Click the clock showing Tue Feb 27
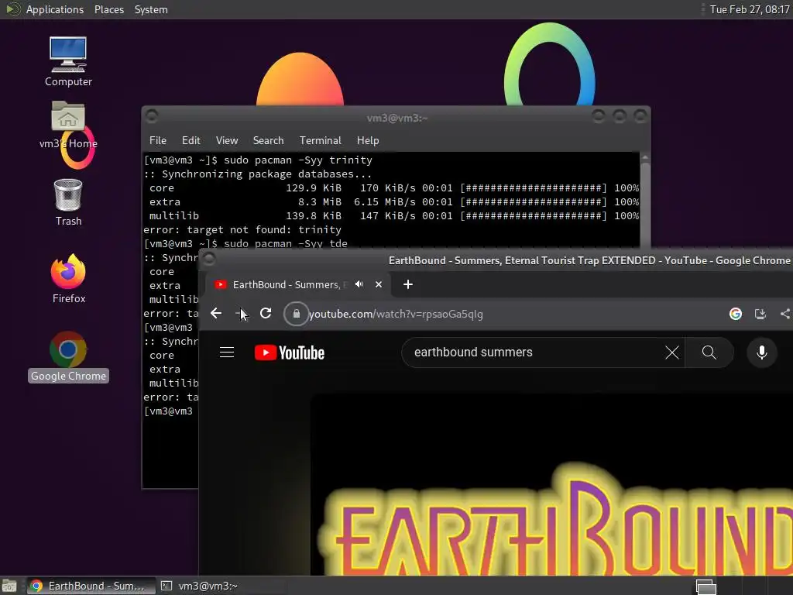This screenshot has height=595, width=793. (750, 9)
